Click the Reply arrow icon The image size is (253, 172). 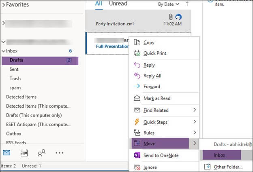[137, 65]
